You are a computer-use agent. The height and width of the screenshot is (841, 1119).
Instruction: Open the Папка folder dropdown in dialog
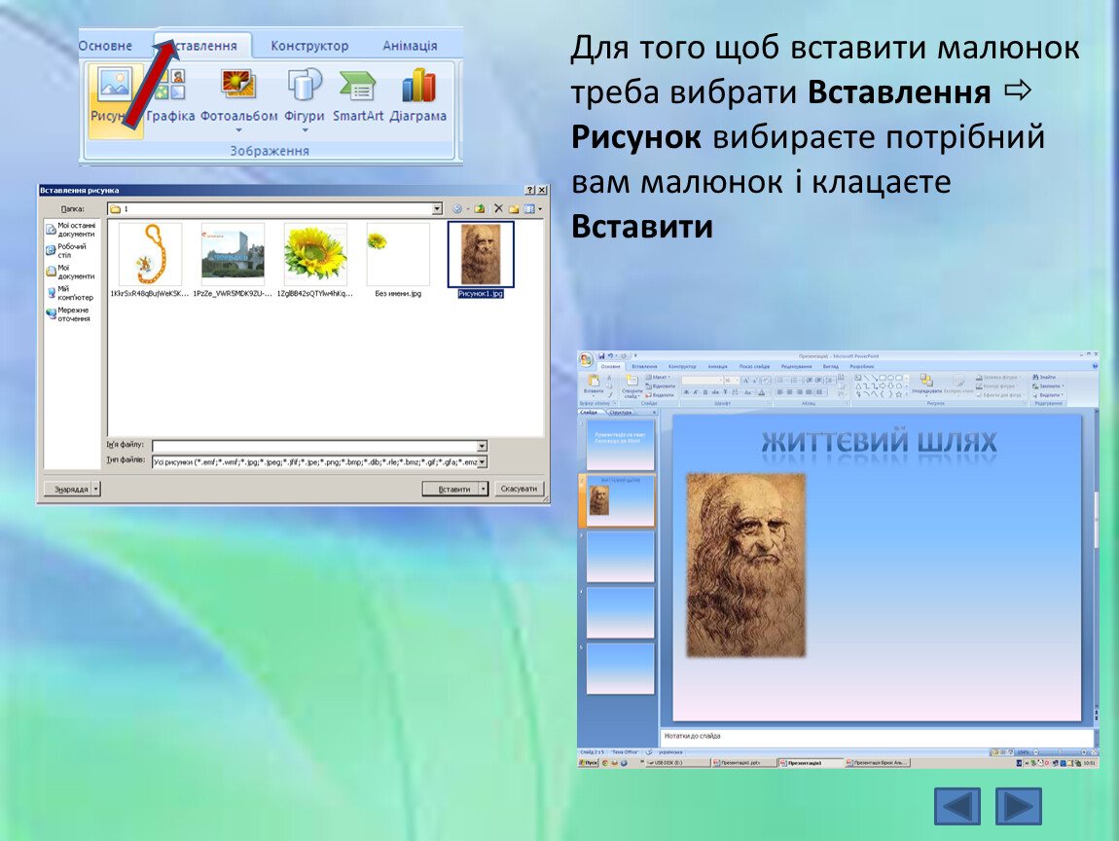[437, 209]
